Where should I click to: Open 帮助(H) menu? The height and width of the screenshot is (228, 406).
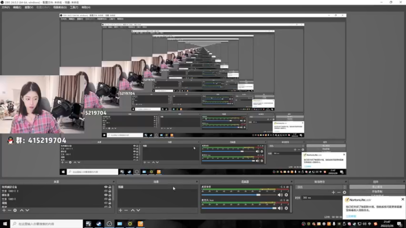pyautogui.click(x=86, y=8)
